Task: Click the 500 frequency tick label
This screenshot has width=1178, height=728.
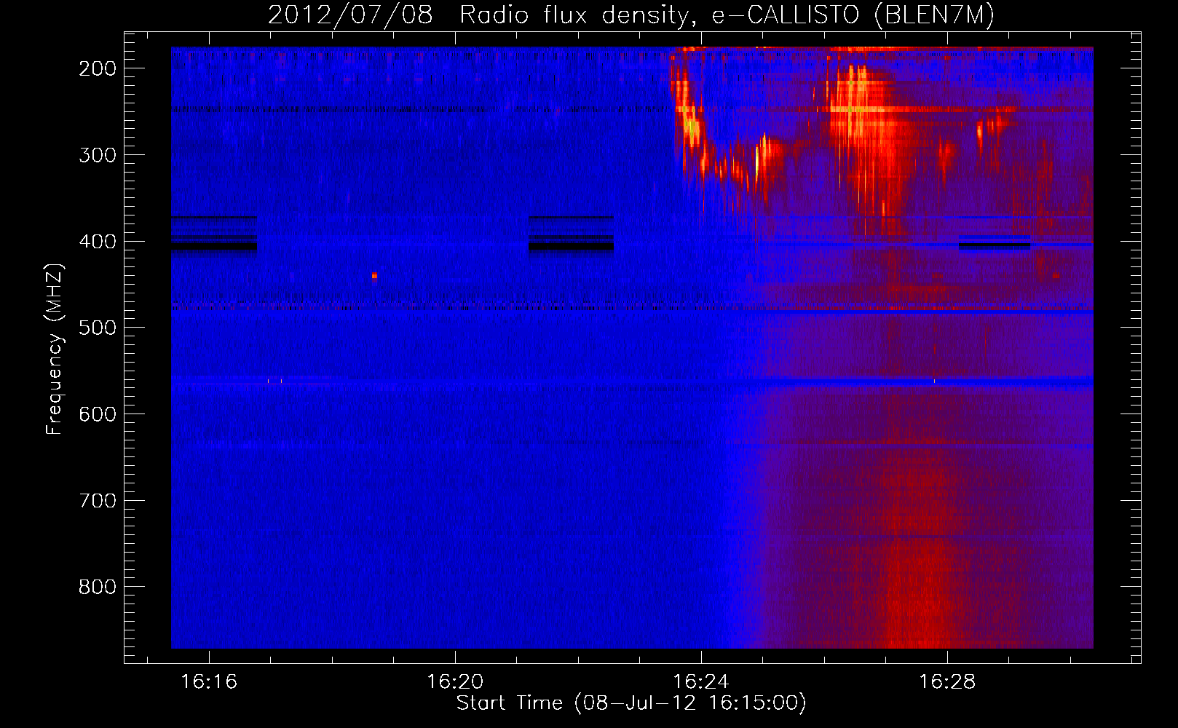Action: [x=98, y=328]
